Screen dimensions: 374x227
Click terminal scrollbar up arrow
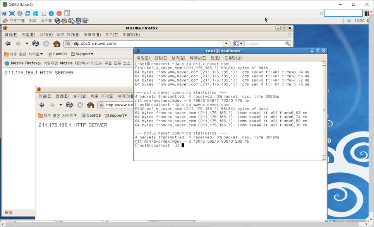pos(324,63)
